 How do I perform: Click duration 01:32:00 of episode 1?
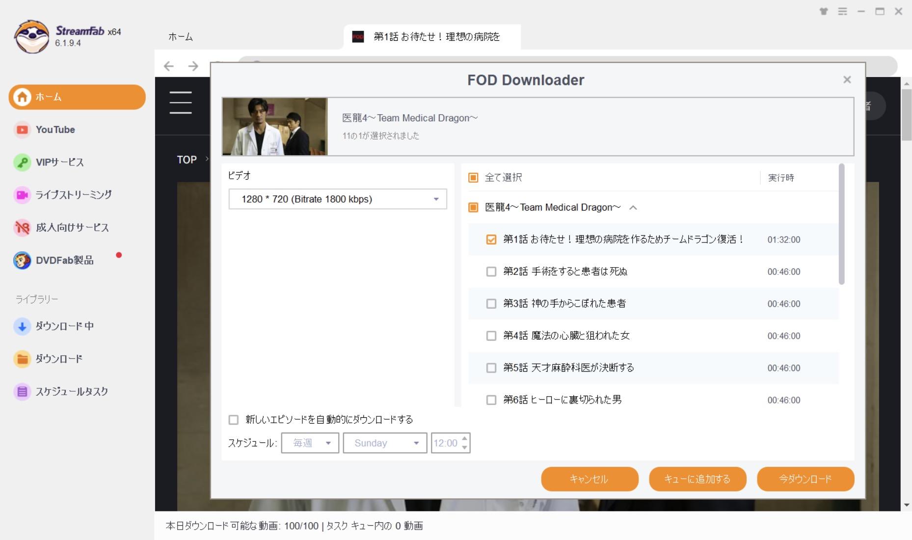pyautogui.click(x=784, y=240)
